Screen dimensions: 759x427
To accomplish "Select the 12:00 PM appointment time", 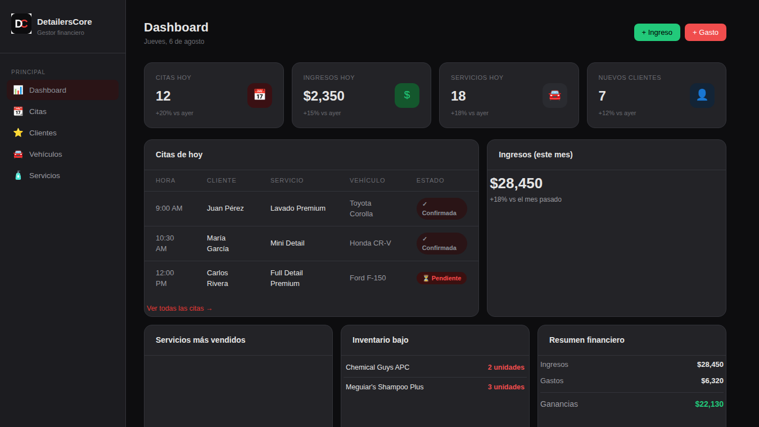I will [x=165, y=278].
